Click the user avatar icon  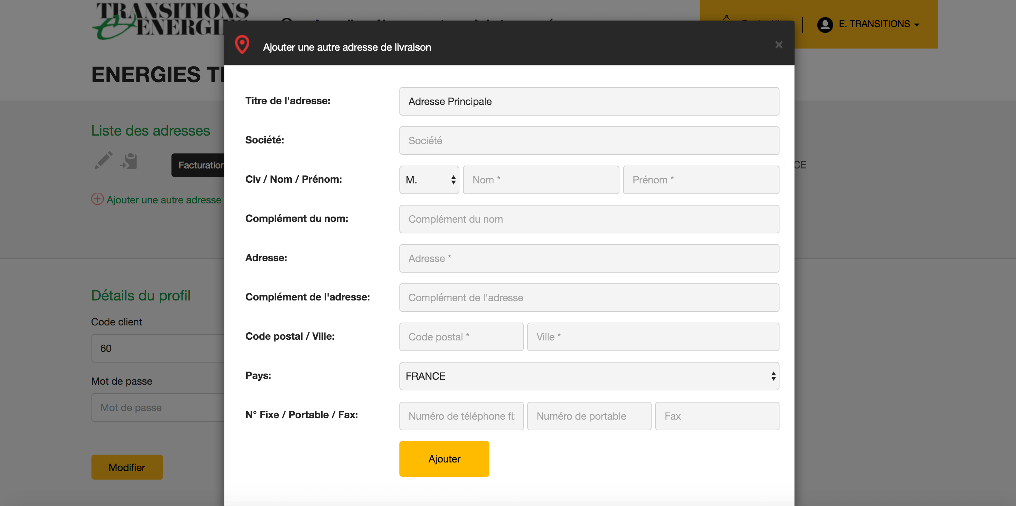coord(825,24)
